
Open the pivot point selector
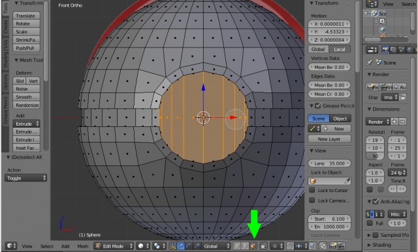(x=159, y=246)
